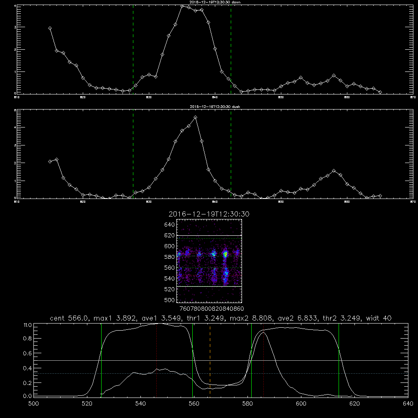
Task: Click x-axis label 620 of bottom plot
Action: [x=354, y=404]
